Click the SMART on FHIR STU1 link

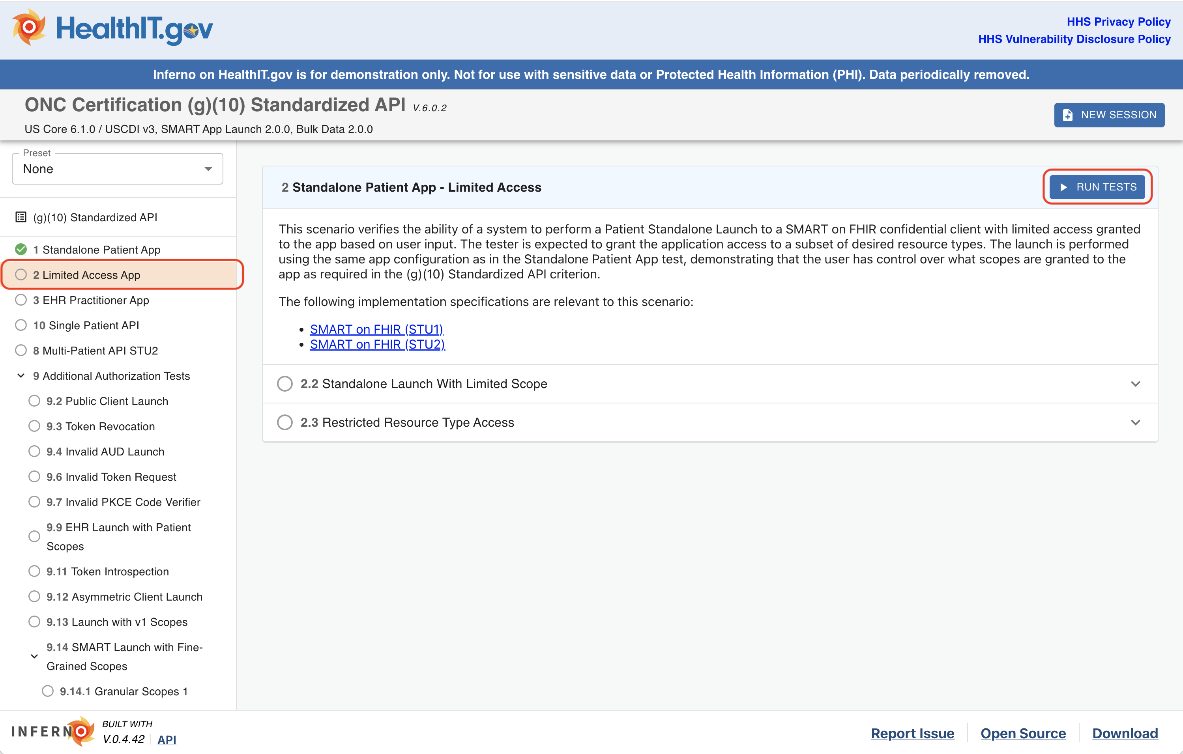tap(377, 328)
